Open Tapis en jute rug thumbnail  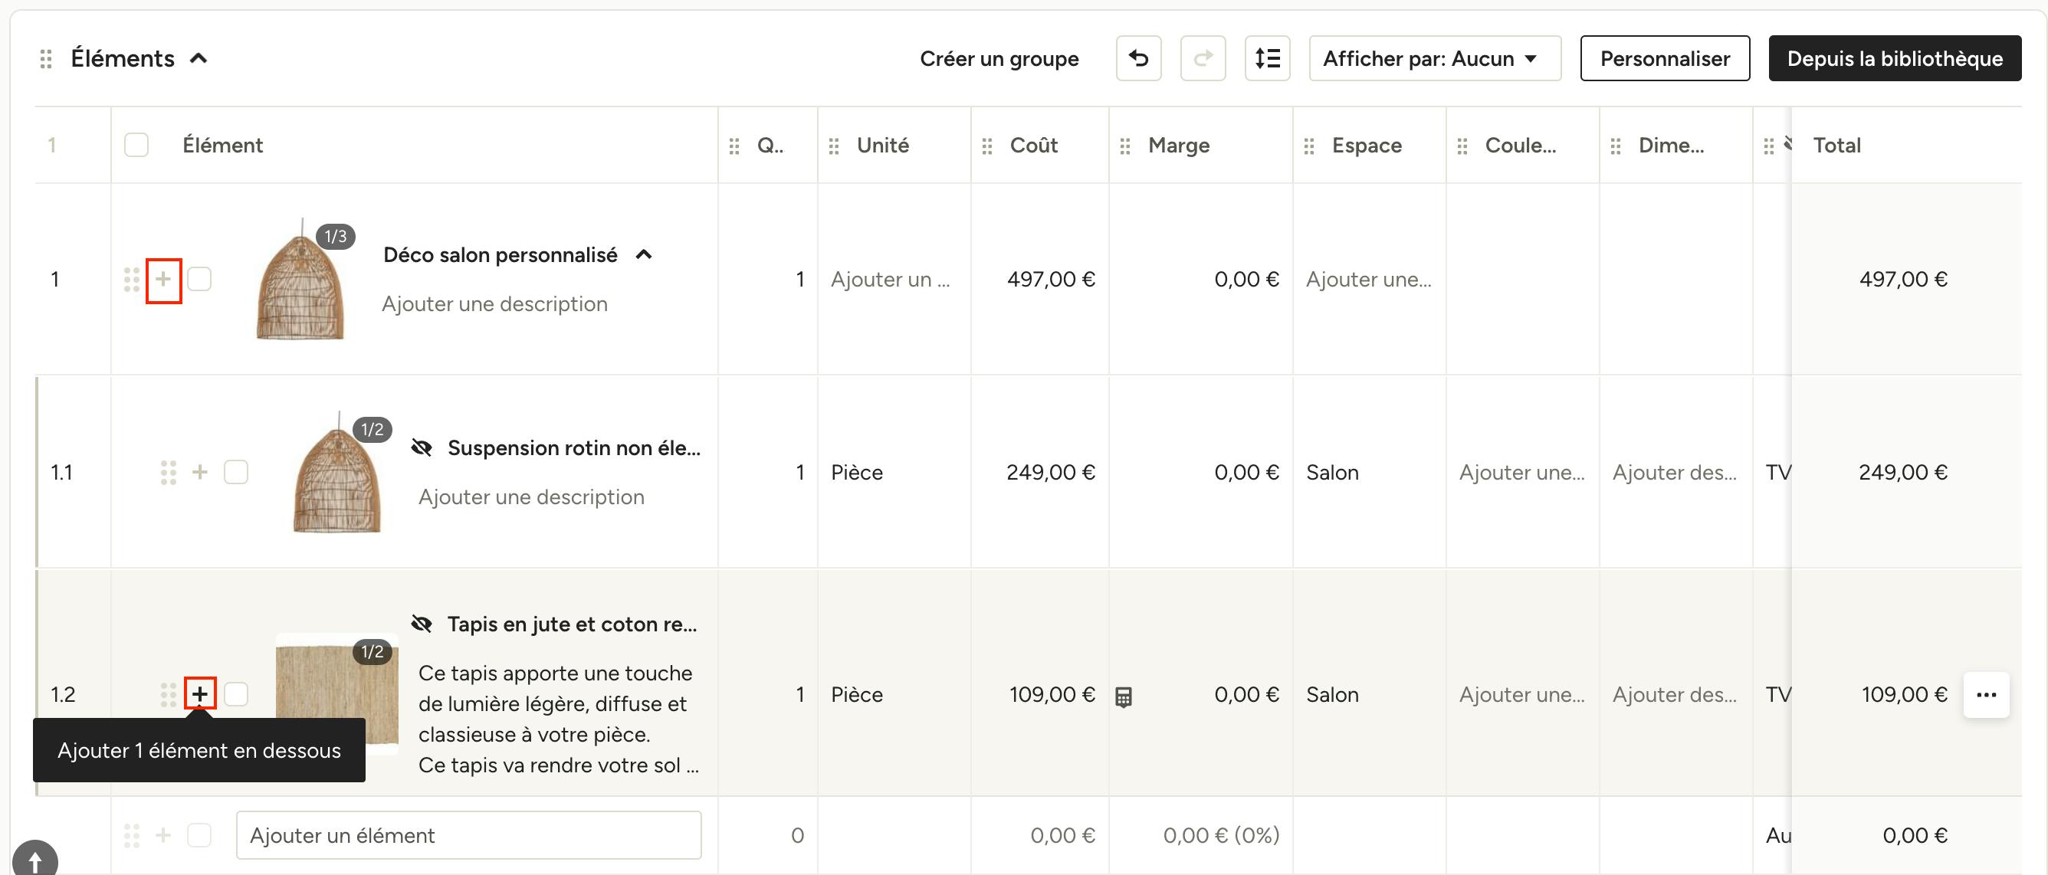(x=337, y=694)
